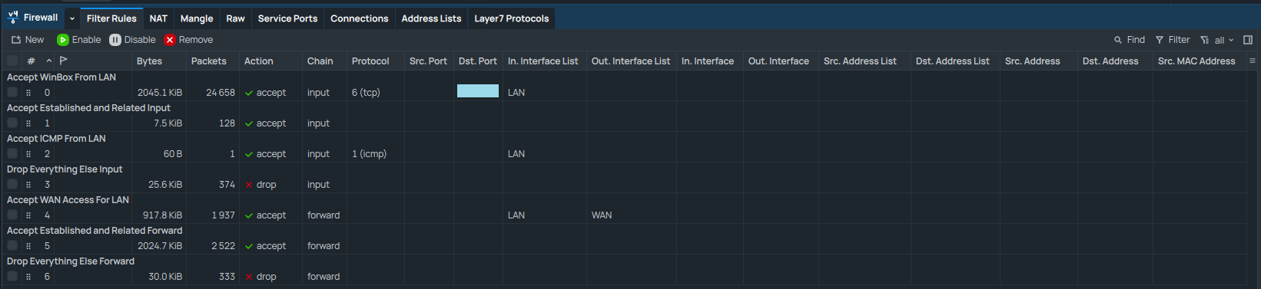Screen dimensions: 1261x289
Task: Open the Filter funnel option
Action: 1173,40
